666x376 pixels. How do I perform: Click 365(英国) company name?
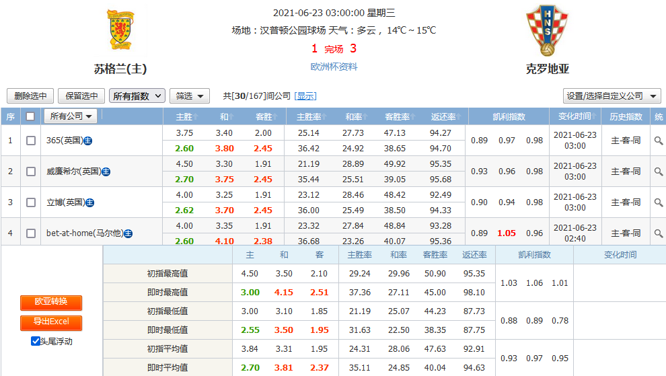(64, 141)
